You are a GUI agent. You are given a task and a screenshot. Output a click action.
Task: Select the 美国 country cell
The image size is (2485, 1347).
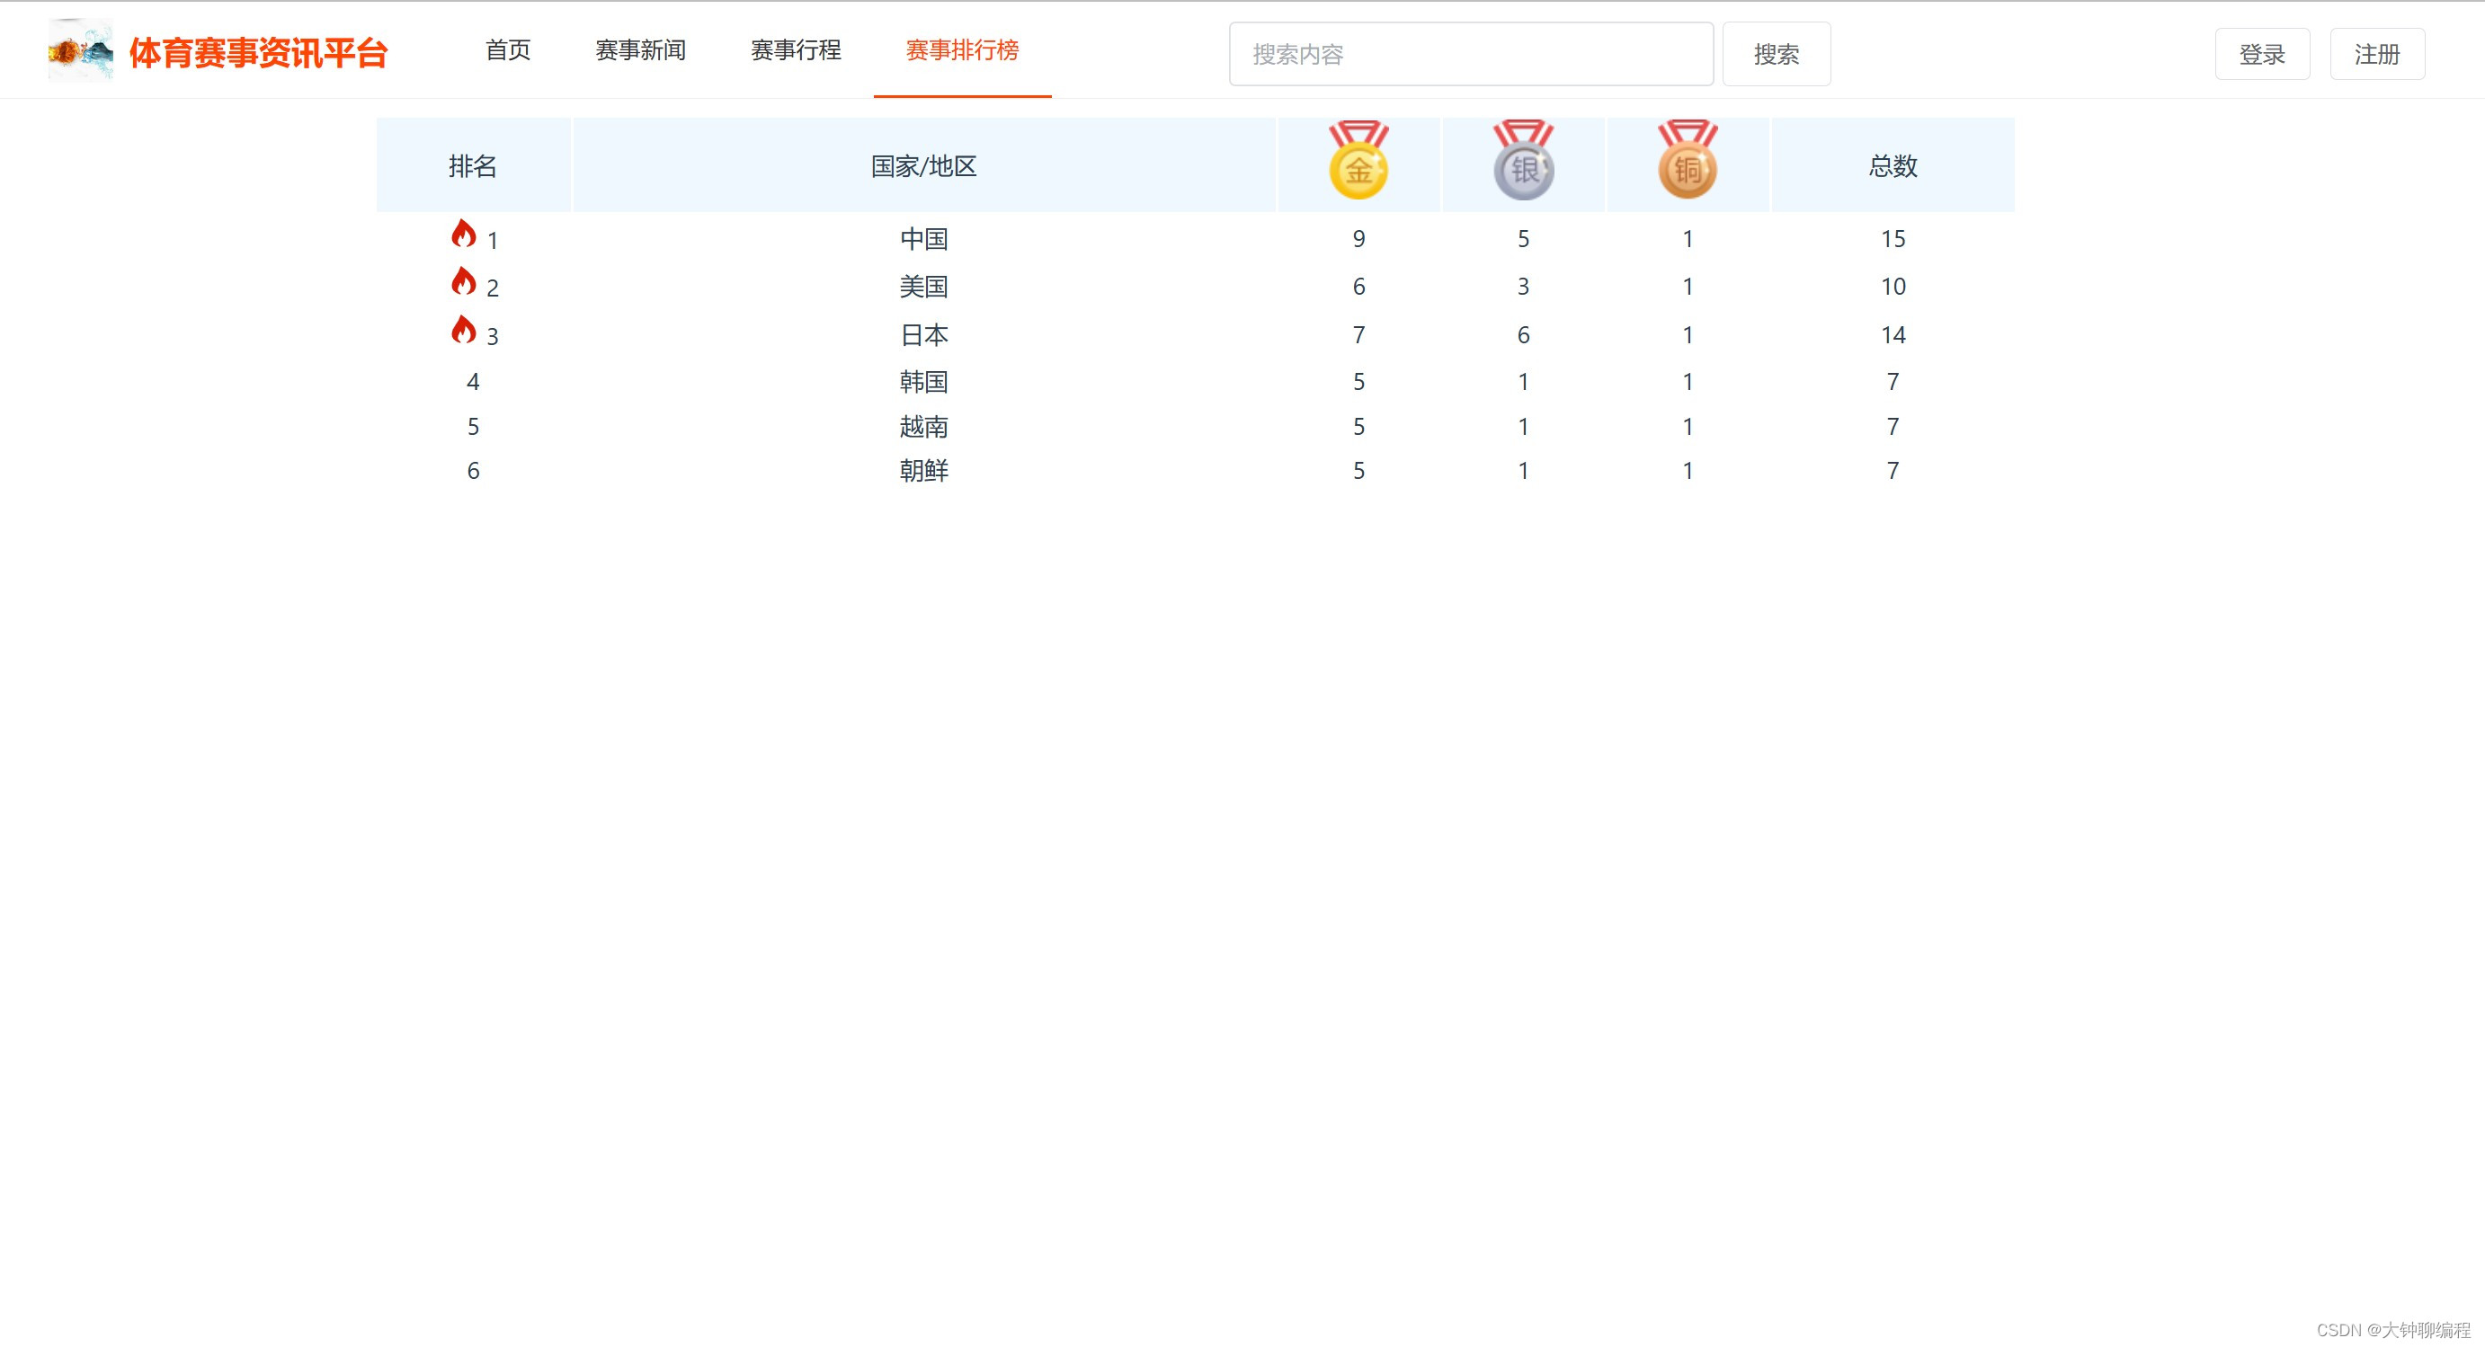tap(924, 287)
